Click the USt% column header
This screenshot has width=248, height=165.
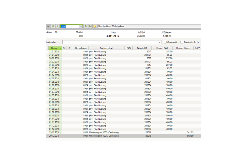click(x=128, y=48)
